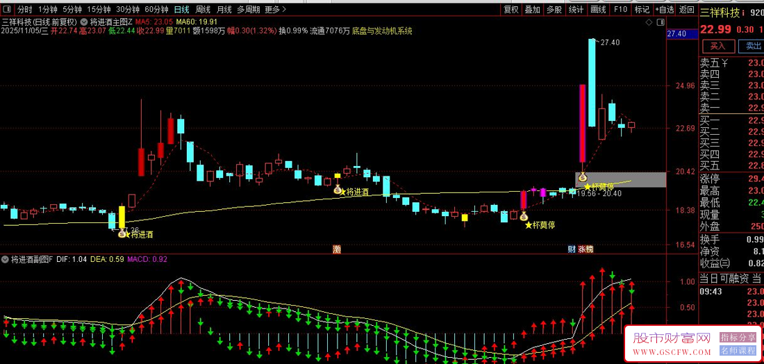This screenshot has height=364, width=764.
Task: Click the 将进酒副图F sub-indicator name
Action: point(32,260)
